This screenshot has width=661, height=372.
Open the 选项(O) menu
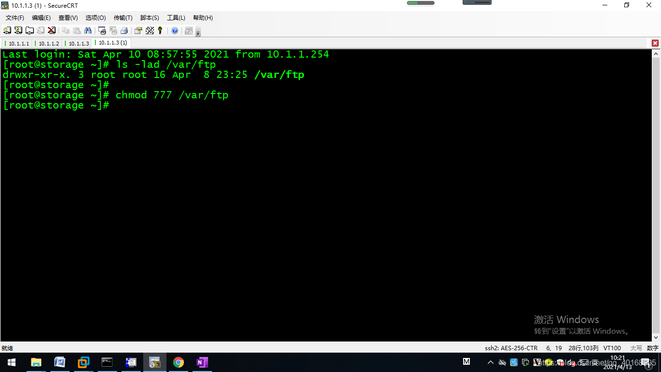(x=96, y=18)
